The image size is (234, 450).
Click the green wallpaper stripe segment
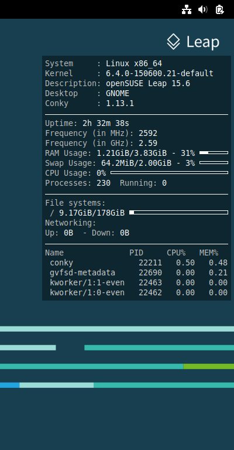(208, 366)
